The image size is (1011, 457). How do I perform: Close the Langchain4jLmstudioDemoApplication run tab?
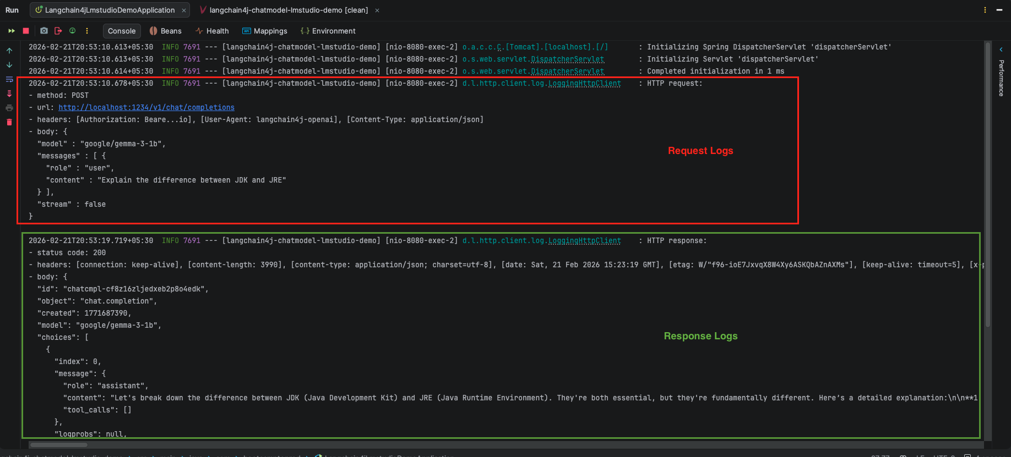[184, 10]
